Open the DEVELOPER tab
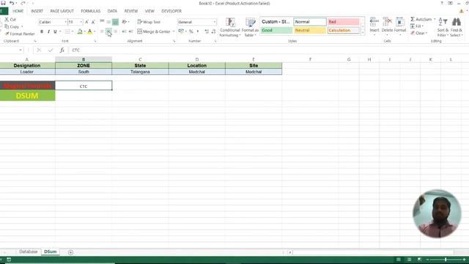 coord(171,11)
